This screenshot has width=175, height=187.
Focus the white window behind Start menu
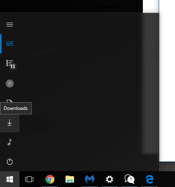point(167,81)
